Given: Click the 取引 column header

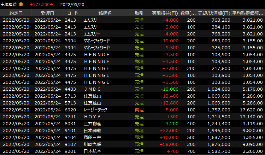Looking at the screenshot, I should pos(139,13).
